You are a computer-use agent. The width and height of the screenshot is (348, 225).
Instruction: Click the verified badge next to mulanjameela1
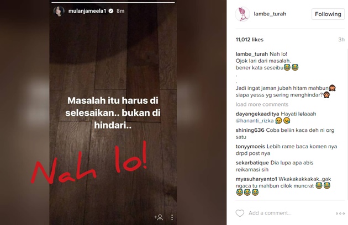(111, 11)
